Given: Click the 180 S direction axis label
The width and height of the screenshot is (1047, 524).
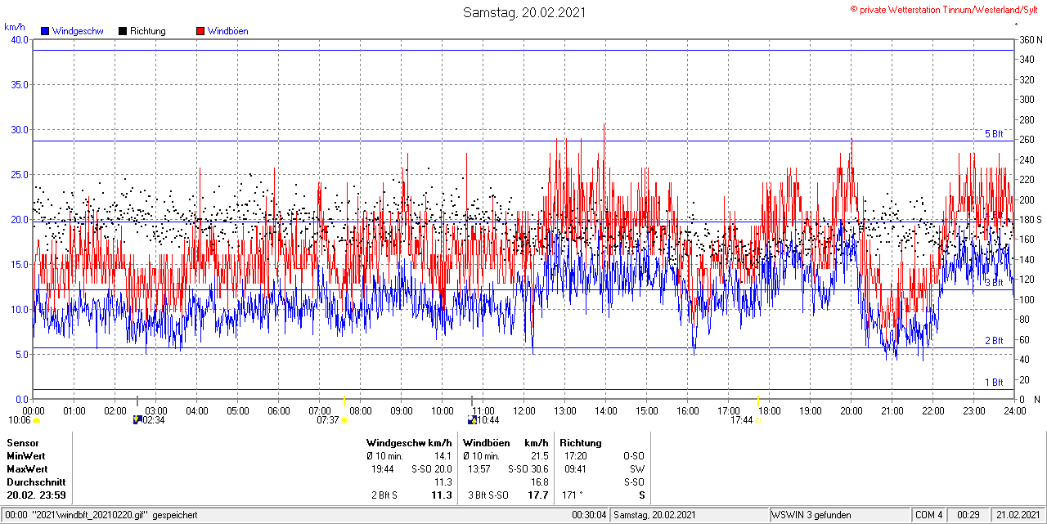Looking at the screenshot, I should tap(1030, 220).
